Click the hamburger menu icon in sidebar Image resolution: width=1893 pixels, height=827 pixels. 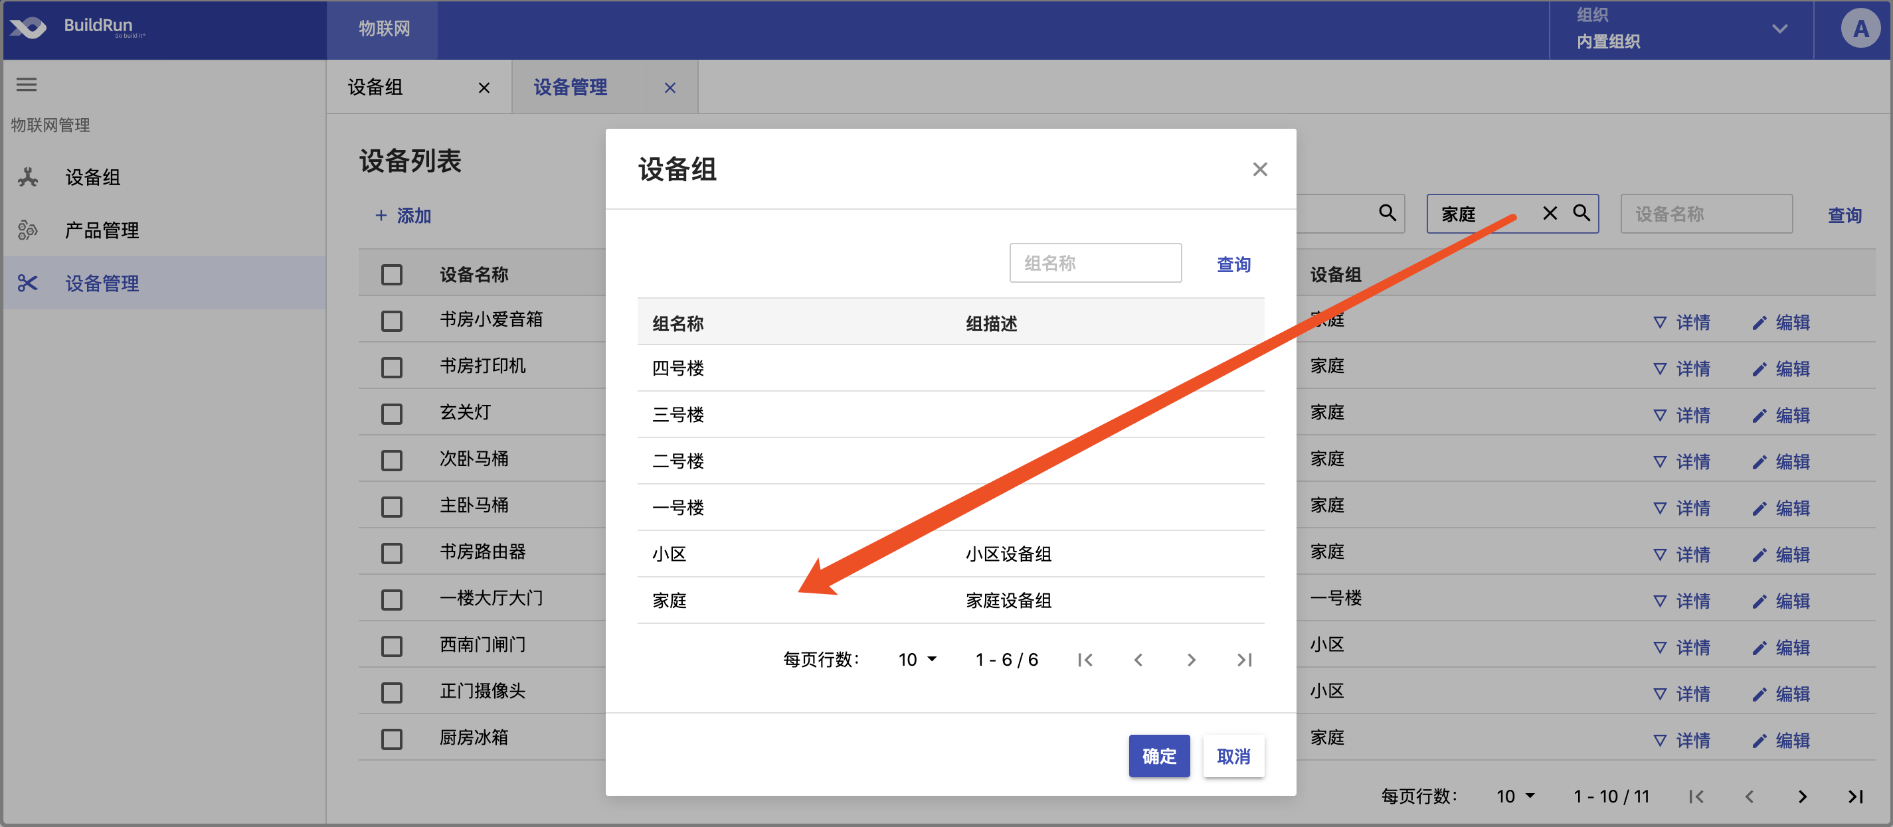click(27, 85)
